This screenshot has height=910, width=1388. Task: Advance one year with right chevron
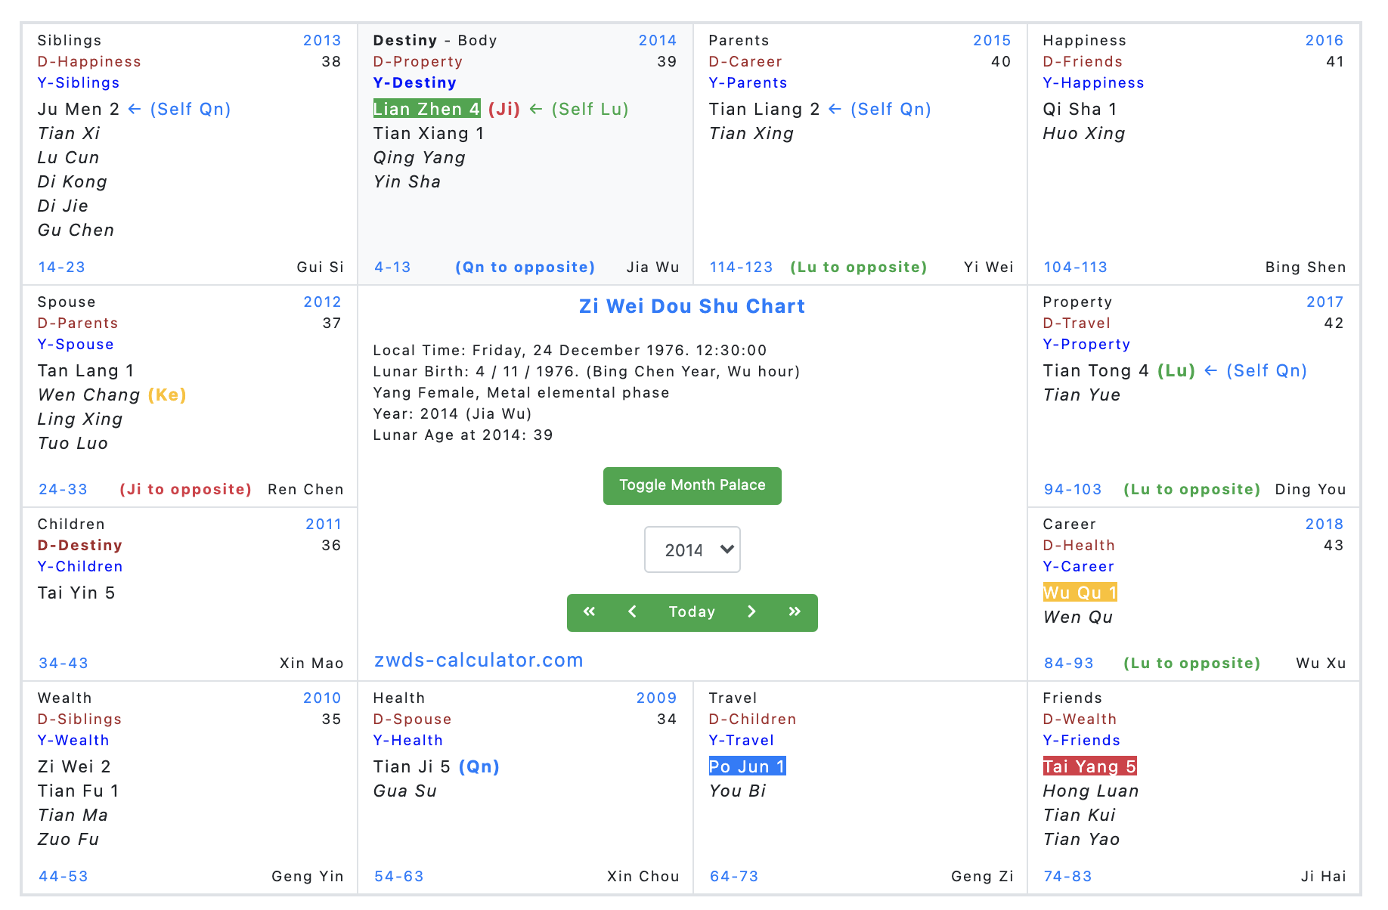coord(751,612)
